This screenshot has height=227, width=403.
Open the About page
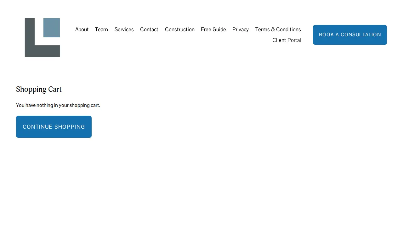(x=82, y=29)
